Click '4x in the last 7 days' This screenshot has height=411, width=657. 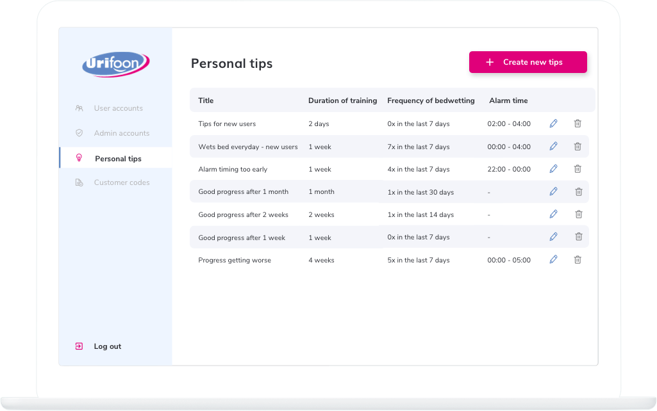418,169
